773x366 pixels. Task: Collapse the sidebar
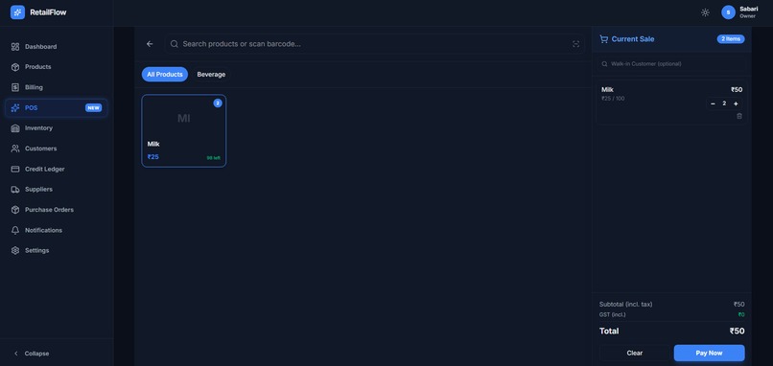point(32,354)
